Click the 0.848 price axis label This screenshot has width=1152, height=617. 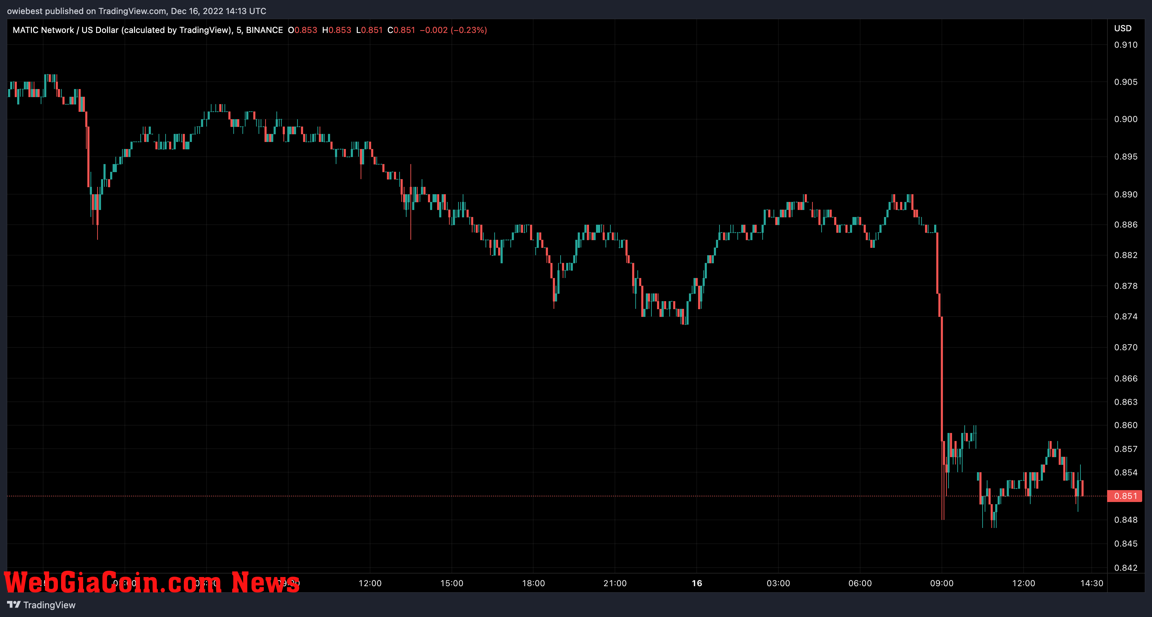tap(1126, 520)
